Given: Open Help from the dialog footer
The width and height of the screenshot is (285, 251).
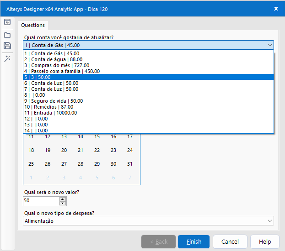Looking at the screenshot, I should pos(265,241).
